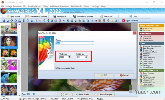Select the scissors crop icon in toolbar
This screenshot has height=100, width=165.
(x=32, y=20)
